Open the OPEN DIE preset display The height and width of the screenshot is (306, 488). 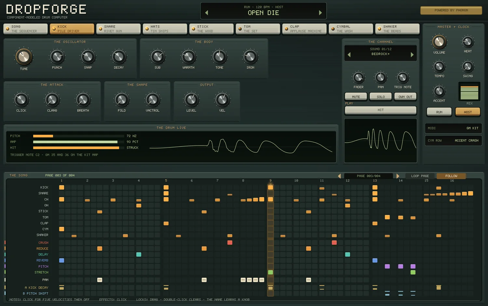click(x=264, y=11)
